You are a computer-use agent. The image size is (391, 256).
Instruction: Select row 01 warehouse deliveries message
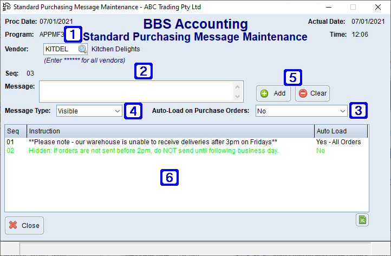click(186, 142)
